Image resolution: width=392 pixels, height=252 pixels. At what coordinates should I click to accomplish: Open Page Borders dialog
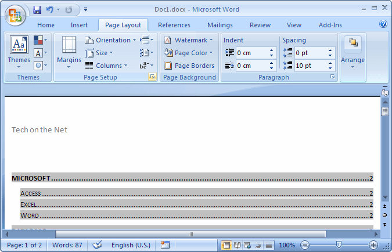[189, 66]
